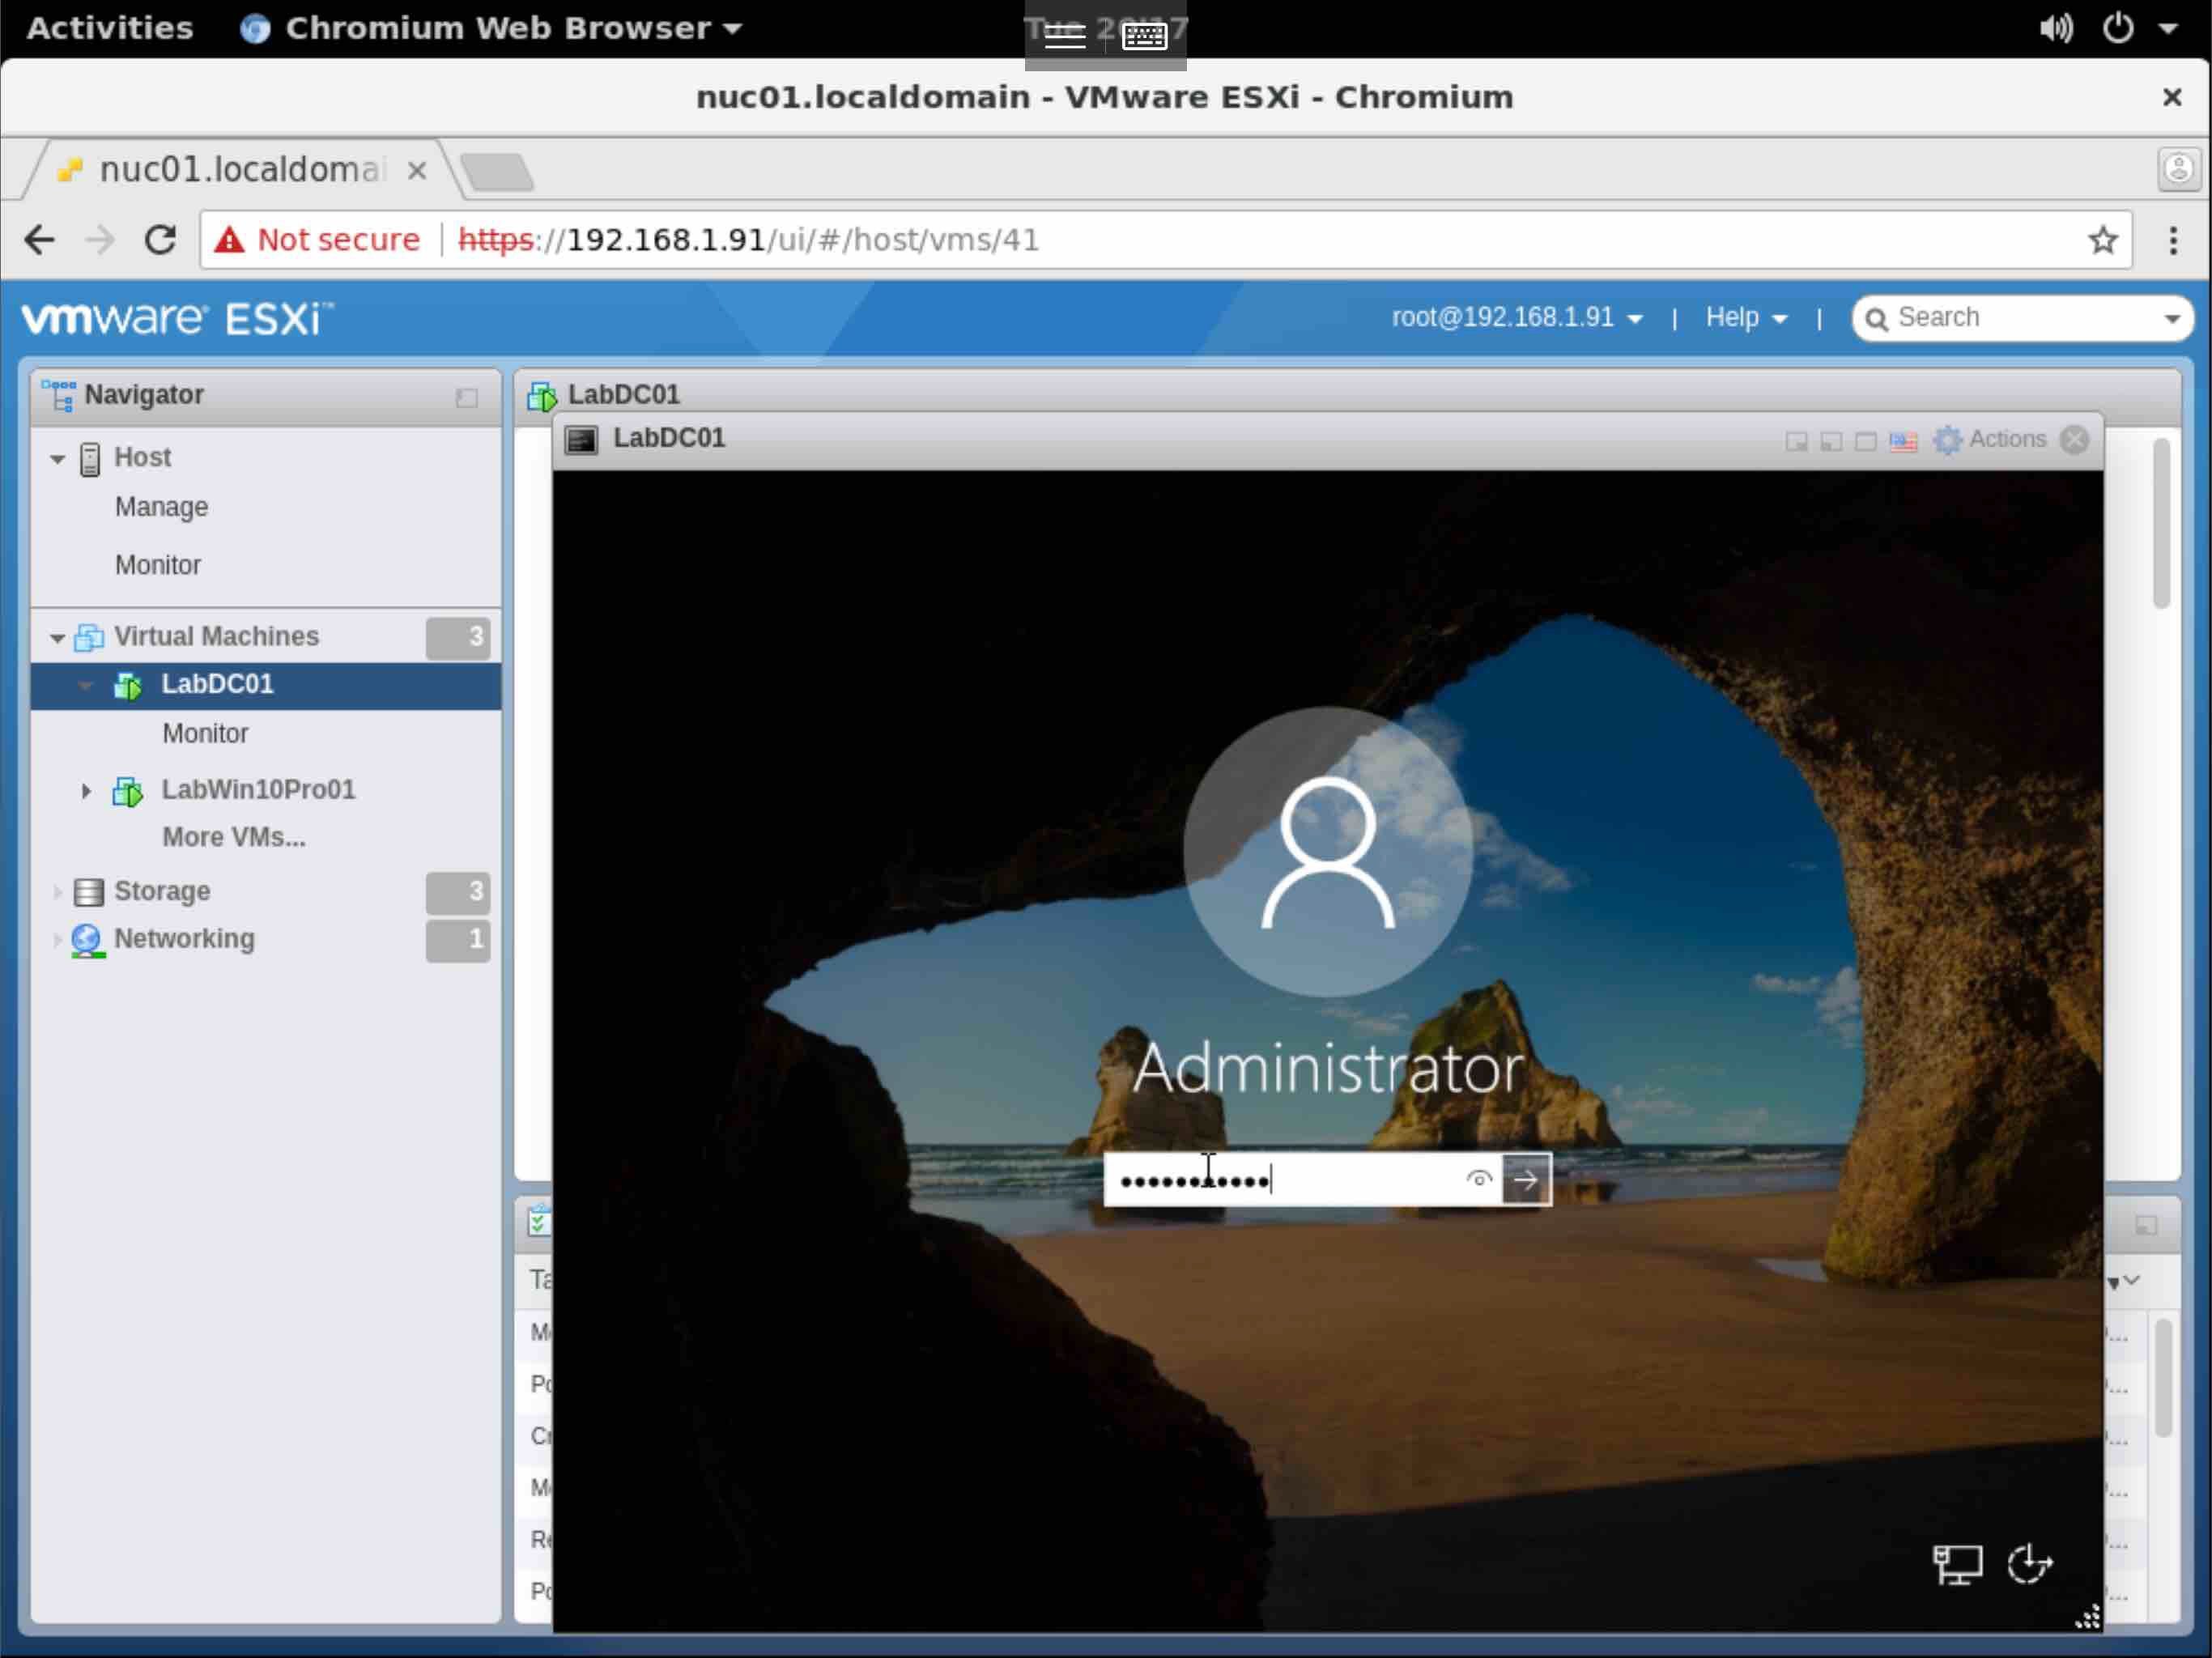2212x1658 pixels.
Task: Click the VMware ESXi logo
Action: tap(178, 319)
